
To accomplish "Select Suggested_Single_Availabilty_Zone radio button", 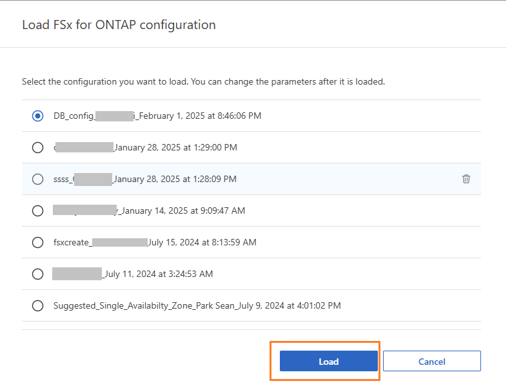I will pos(38,305).
